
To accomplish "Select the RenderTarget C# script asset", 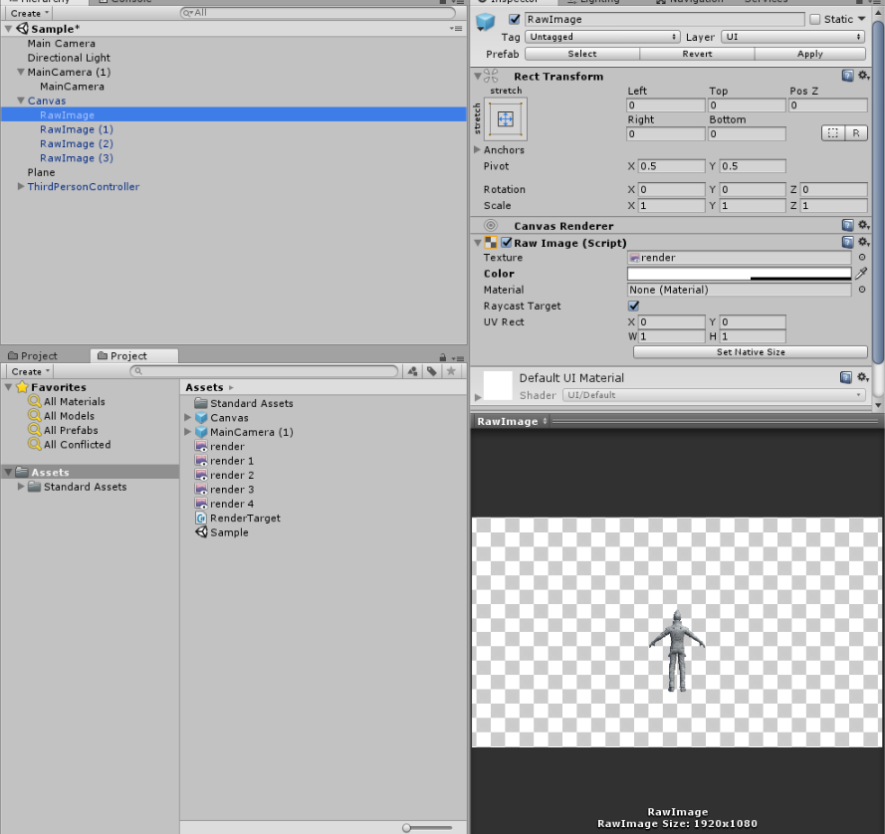I will [238, 518].
